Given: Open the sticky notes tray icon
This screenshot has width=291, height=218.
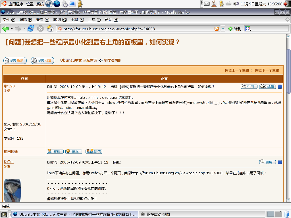Looking at the screenshot, I should point(221,4).
